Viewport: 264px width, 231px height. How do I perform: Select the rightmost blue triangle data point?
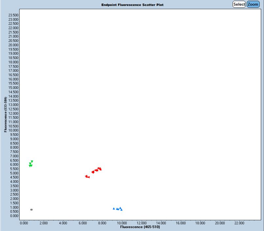point(121,209)
